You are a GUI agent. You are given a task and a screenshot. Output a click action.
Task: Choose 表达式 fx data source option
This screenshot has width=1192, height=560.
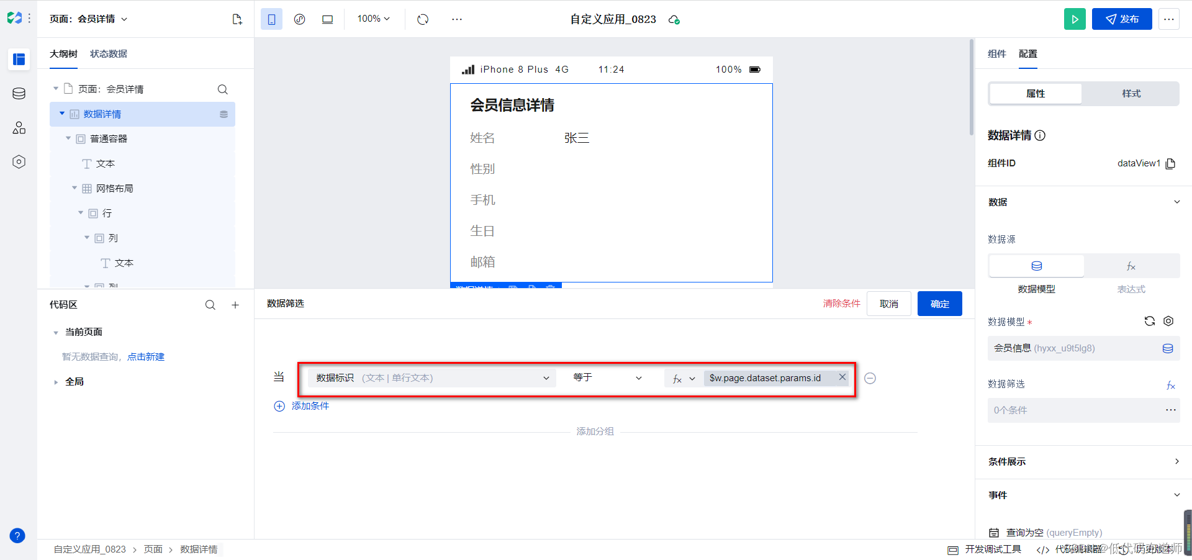(1131, 266)
